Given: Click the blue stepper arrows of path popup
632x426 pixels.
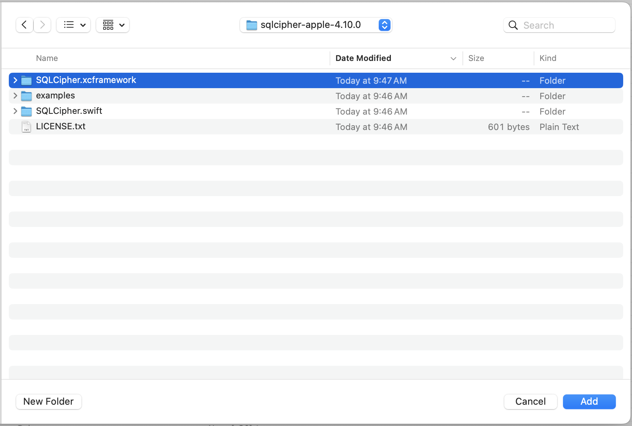Looking at the screenshot, I should click(x=384, y=25).
